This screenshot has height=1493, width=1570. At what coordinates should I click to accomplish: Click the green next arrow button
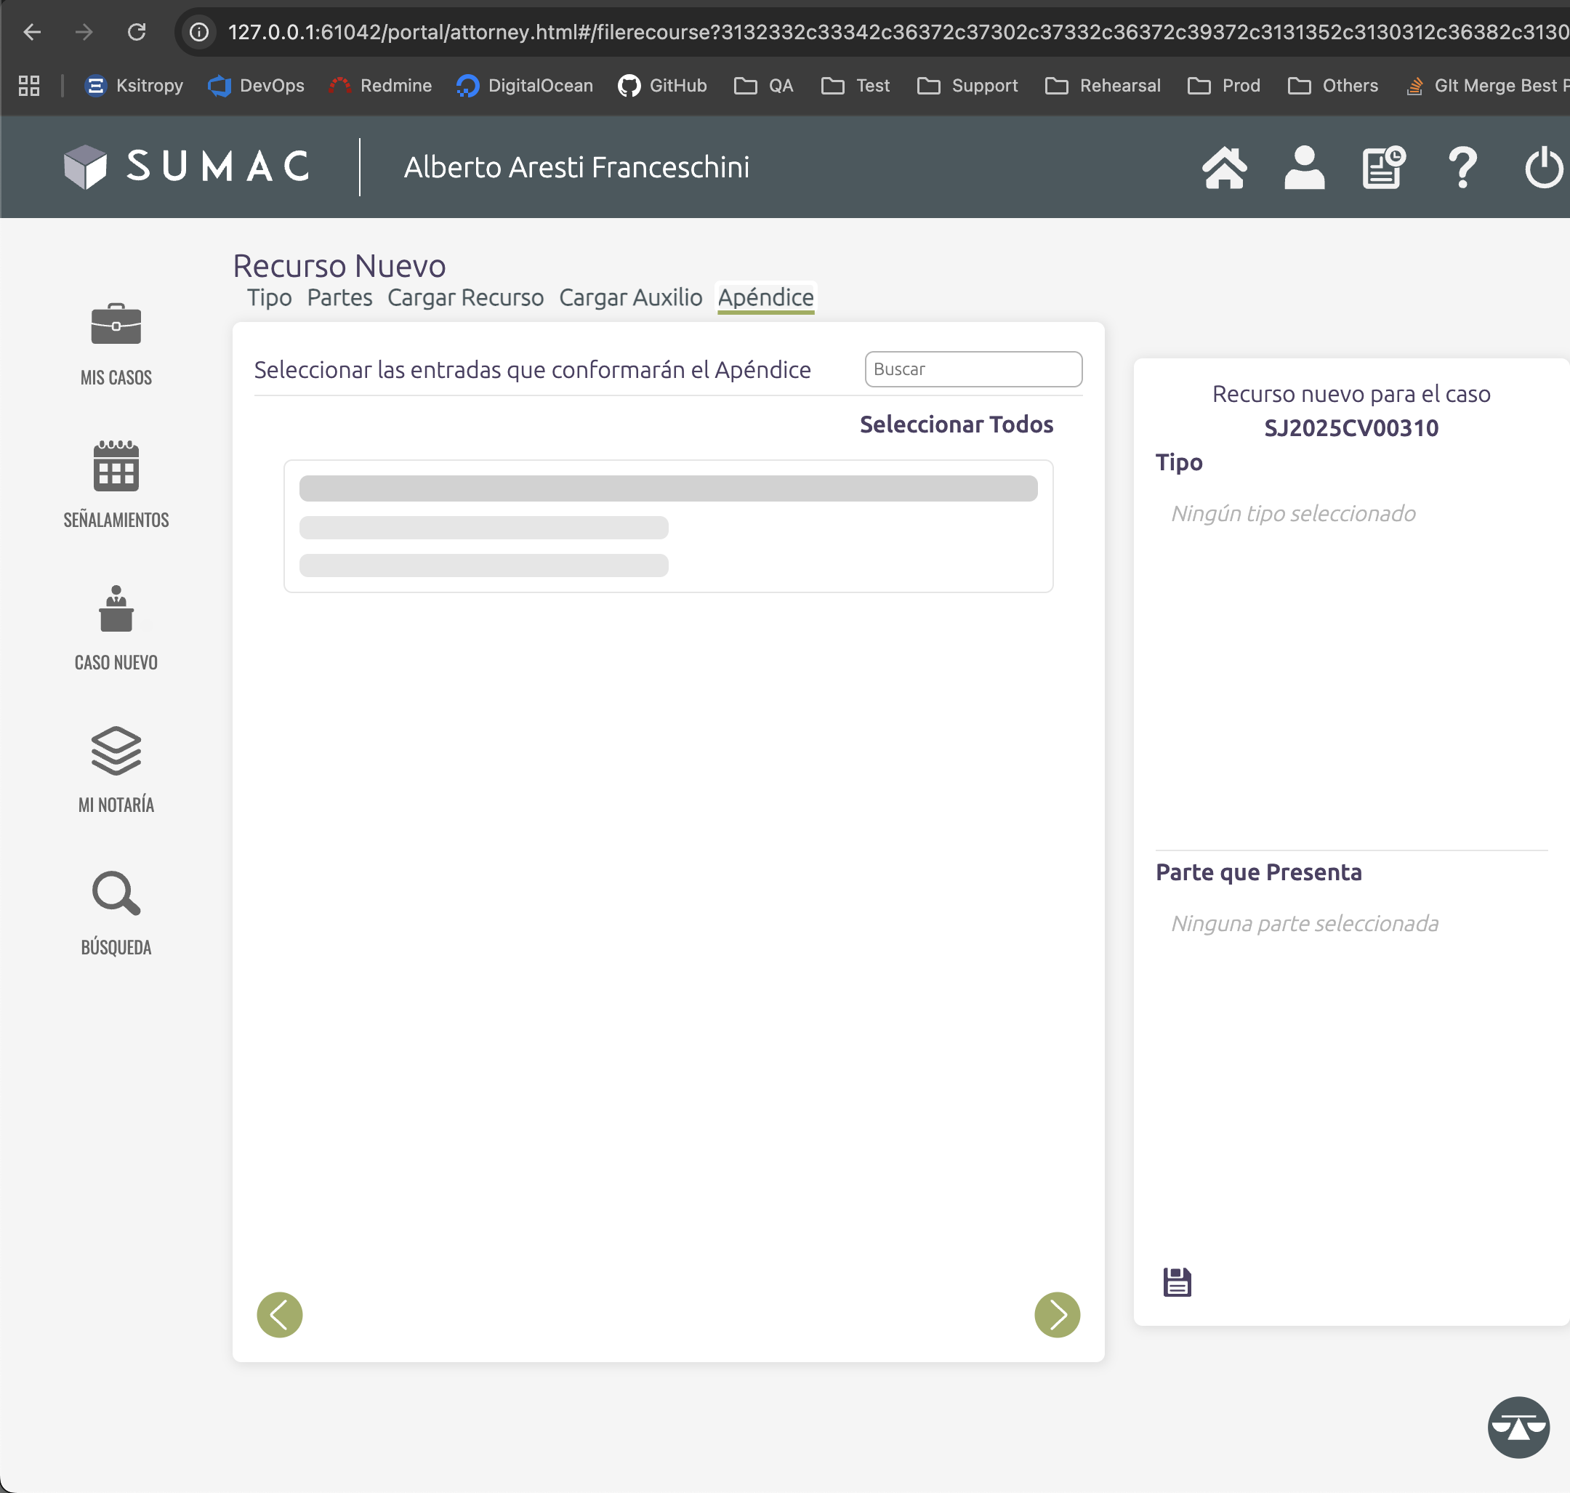coord(1057,1314)
